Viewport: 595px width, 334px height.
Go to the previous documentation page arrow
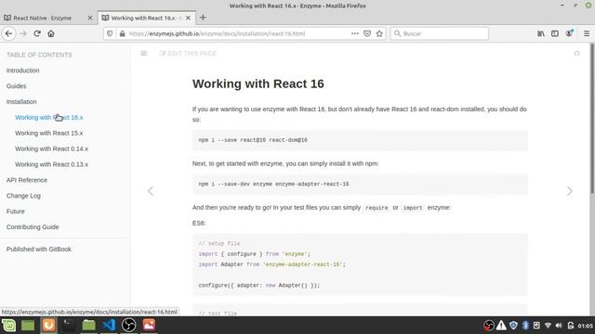151,191
